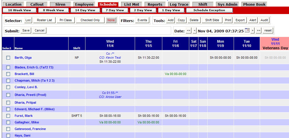This screenshot has height=138, width=289.
Task: Click the Print tool button
Action: 228,20
